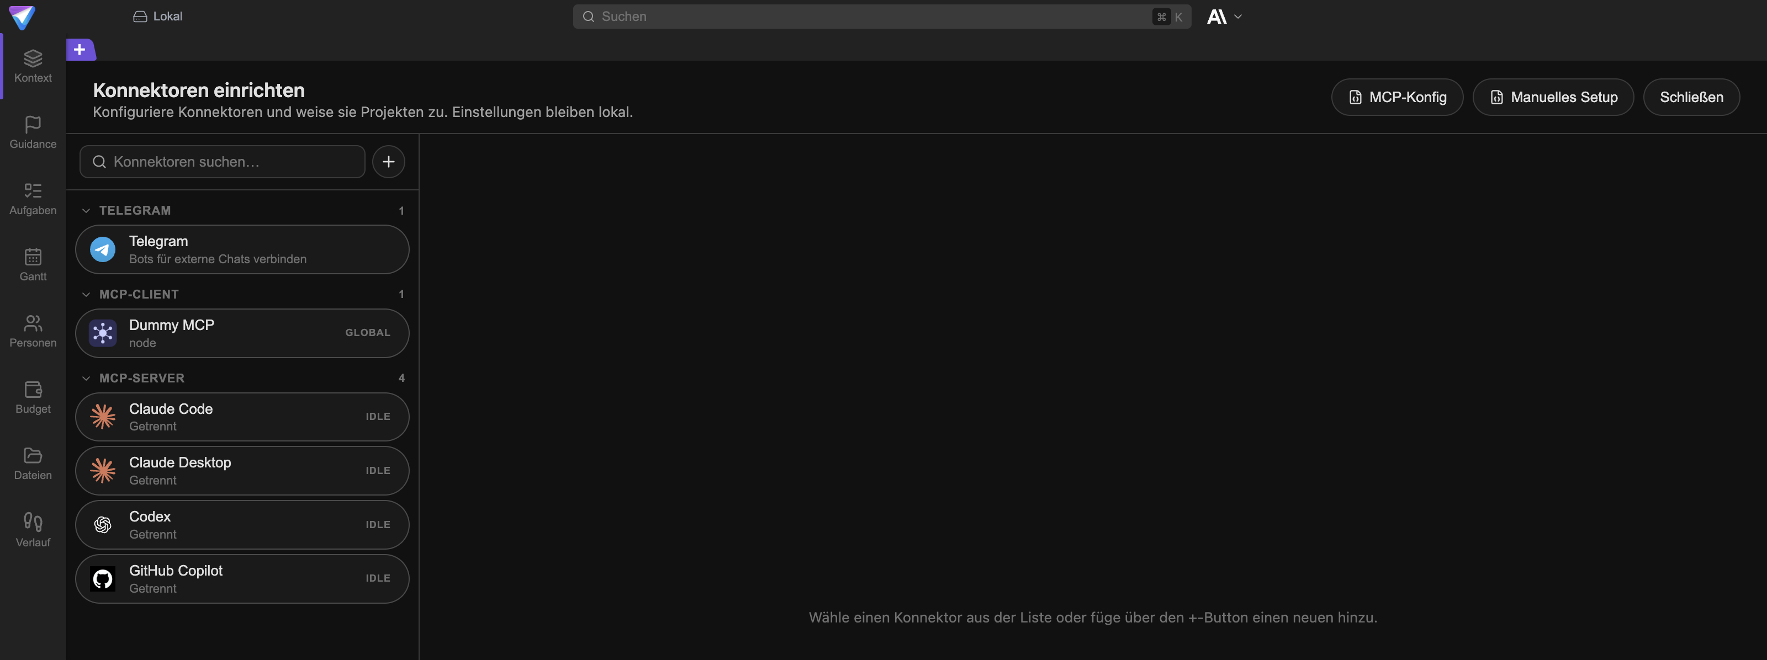Click the GLOBAL badge on Dummy MCP
Viewport: 1767px width, 660px height.
coord(368,332)
